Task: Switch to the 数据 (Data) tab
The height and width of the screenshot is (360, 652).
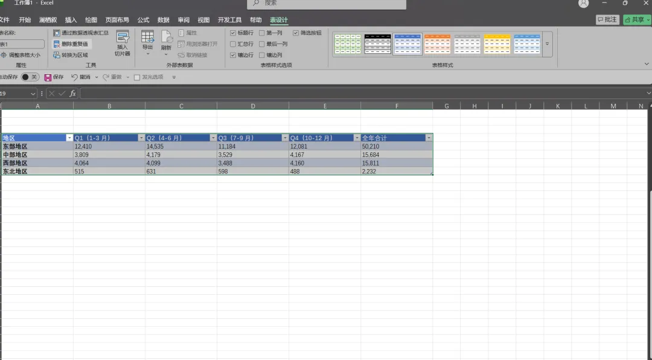Action: point(164,20)
